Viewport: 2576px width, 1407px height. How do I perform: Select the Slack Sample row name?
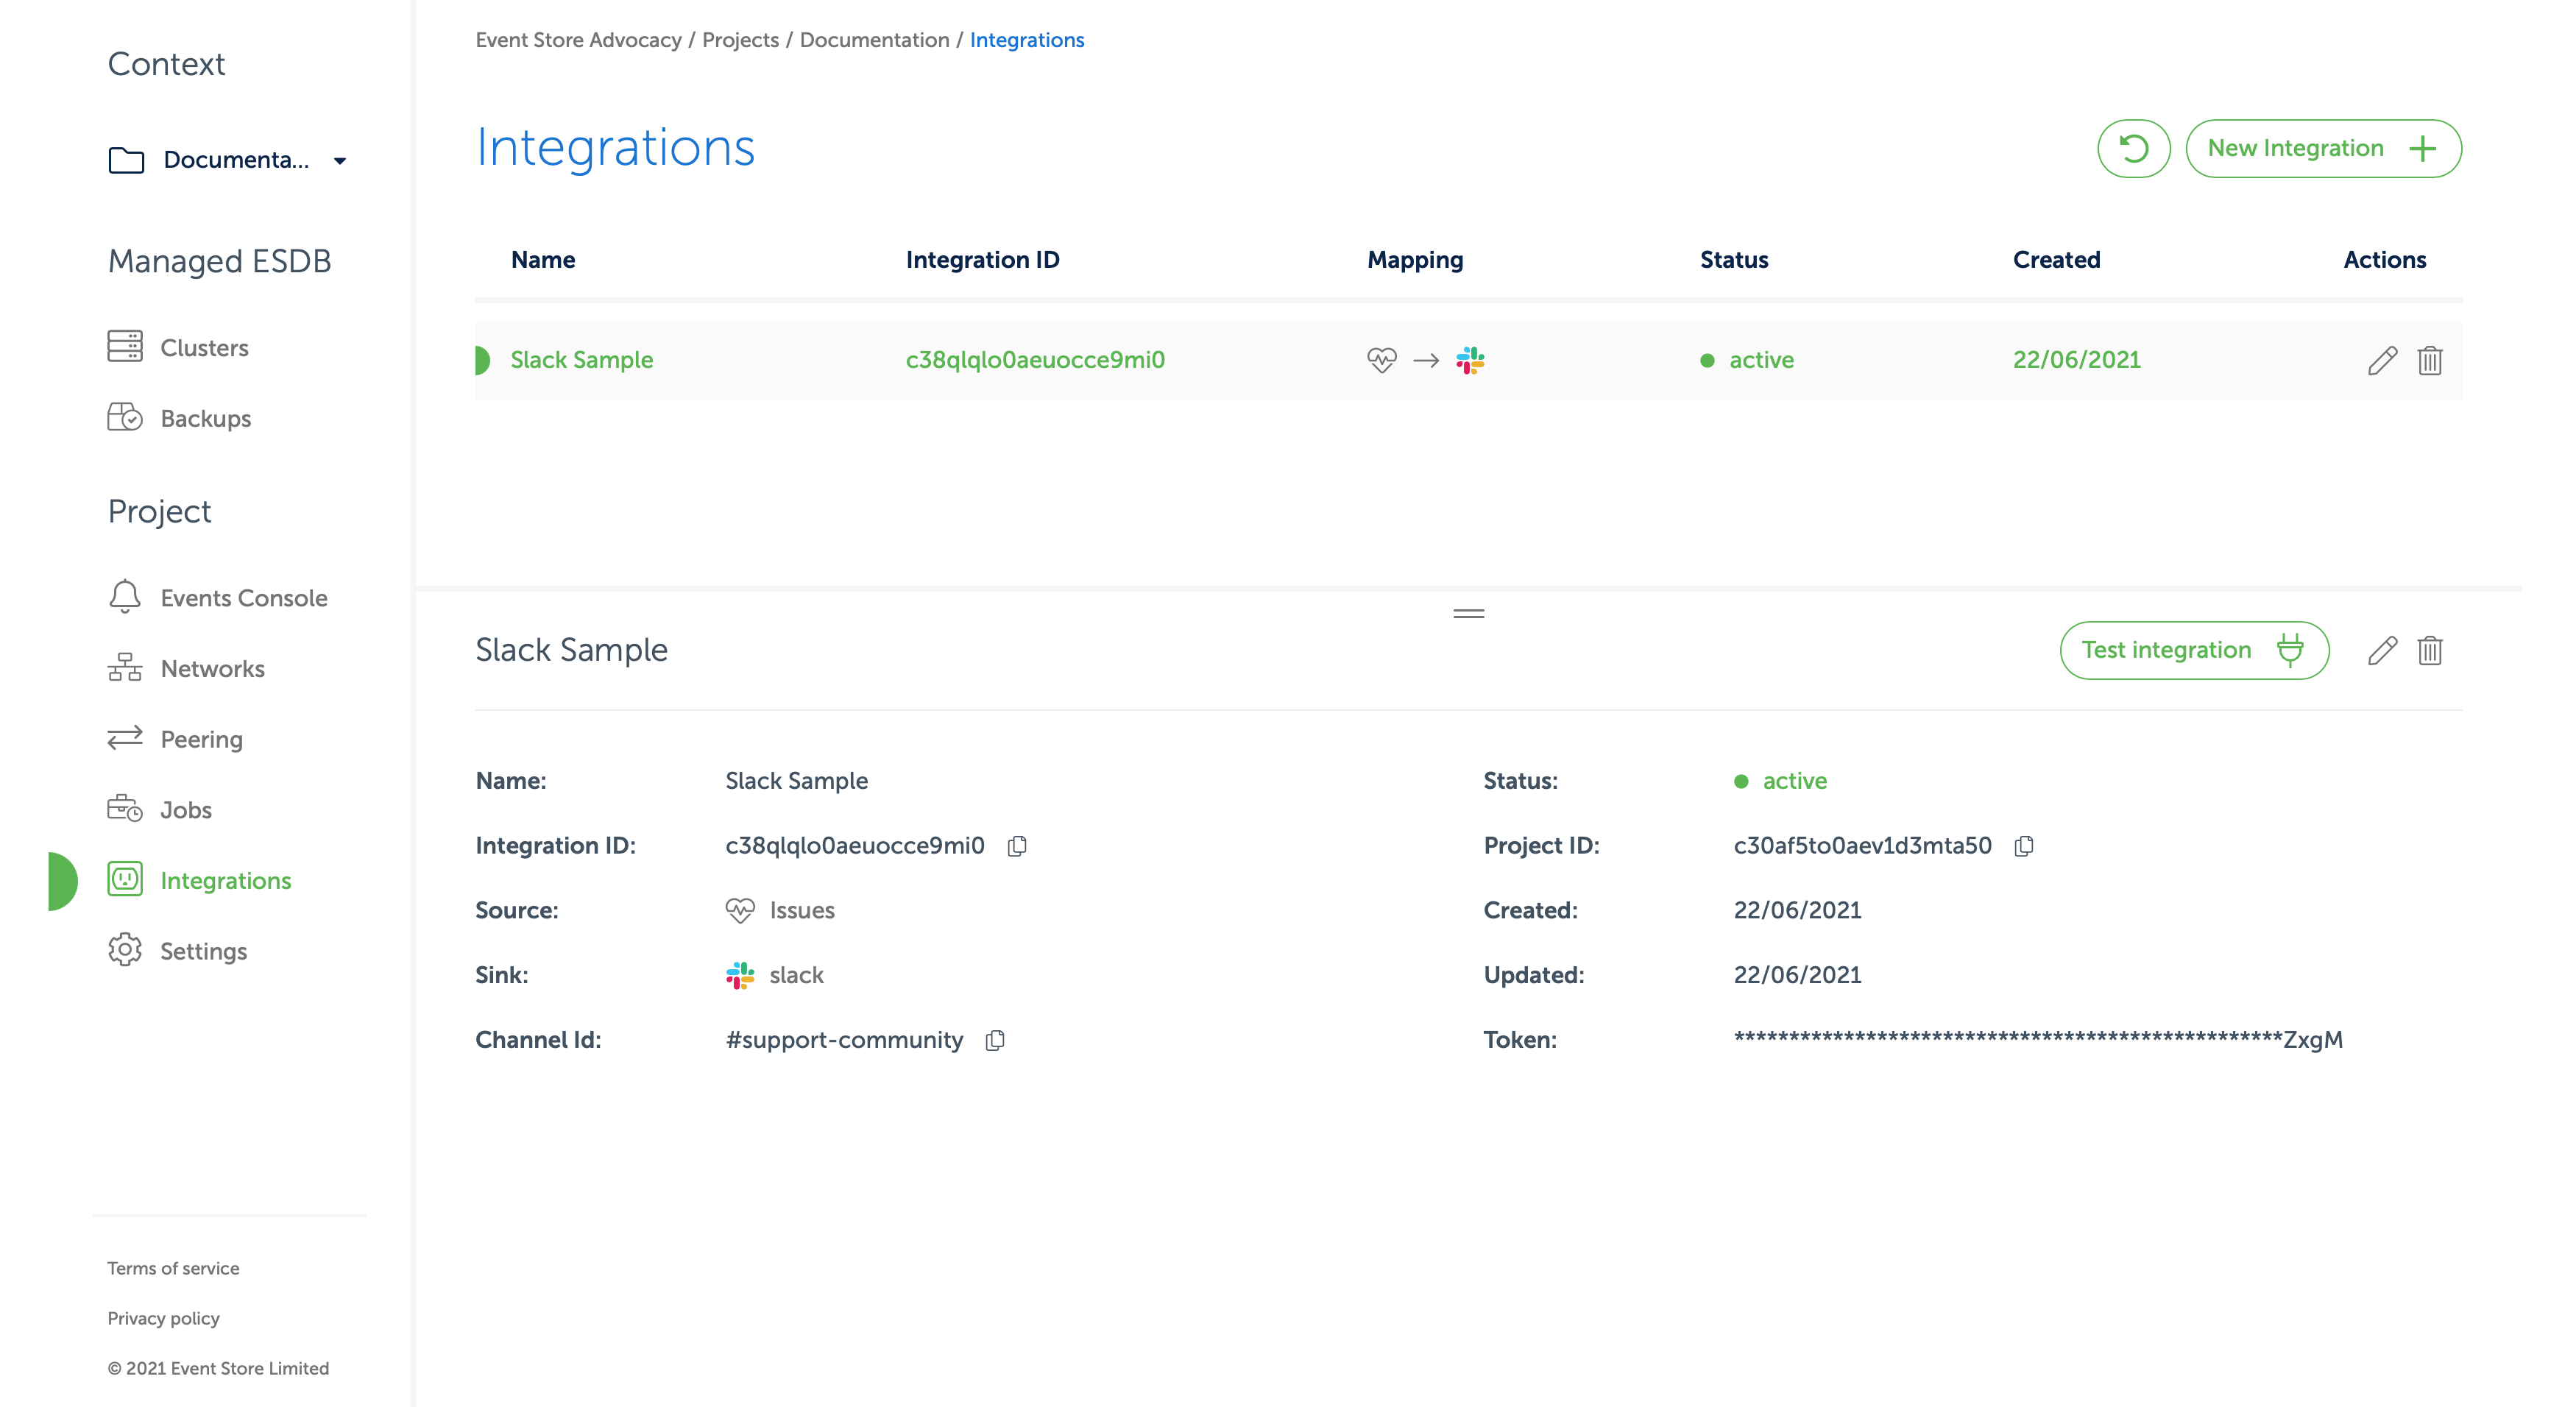[581, 360]
